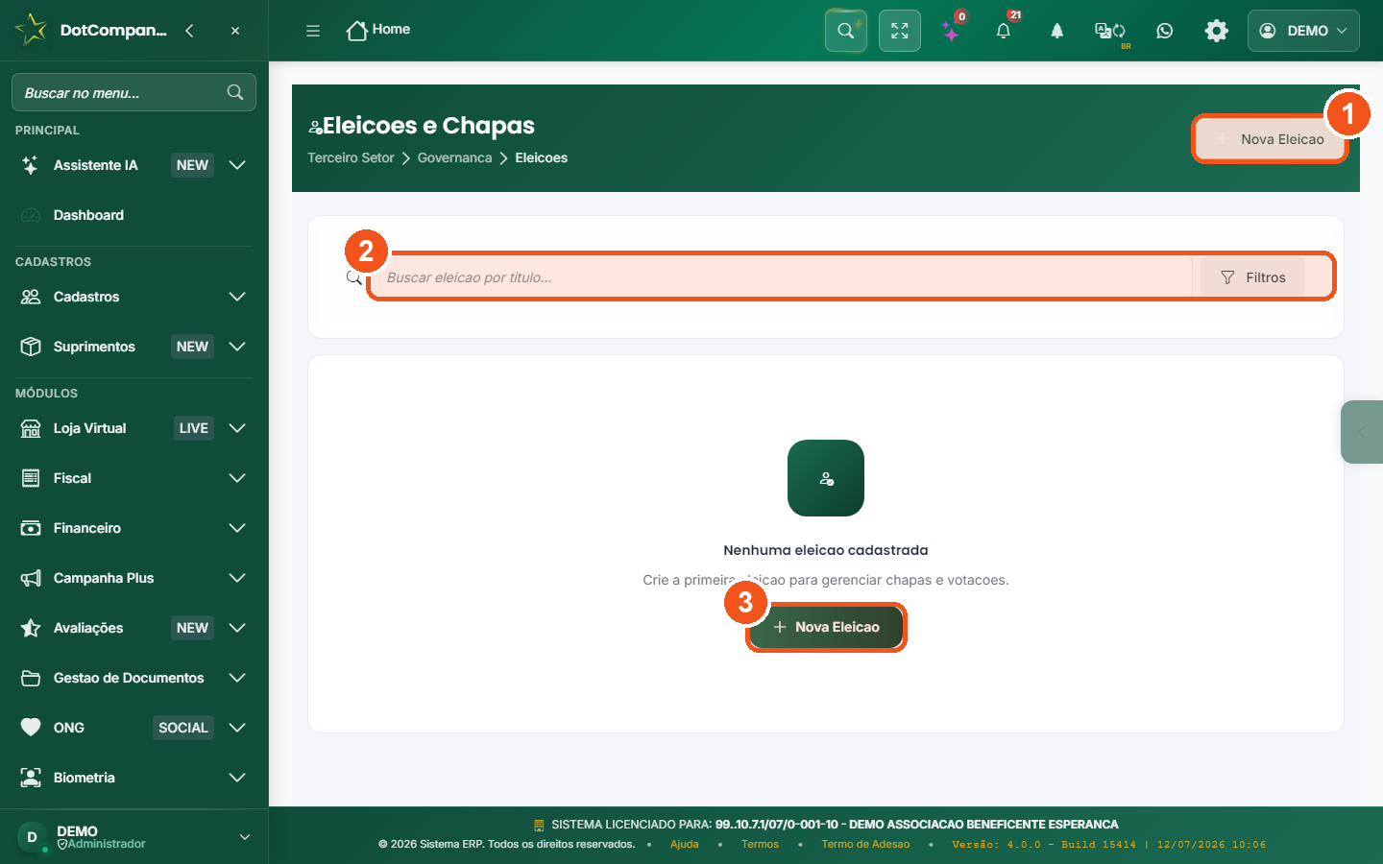Click the DotCompany star logo
1383x864 pixels.
pyautogui.click(x=31, y=30)
